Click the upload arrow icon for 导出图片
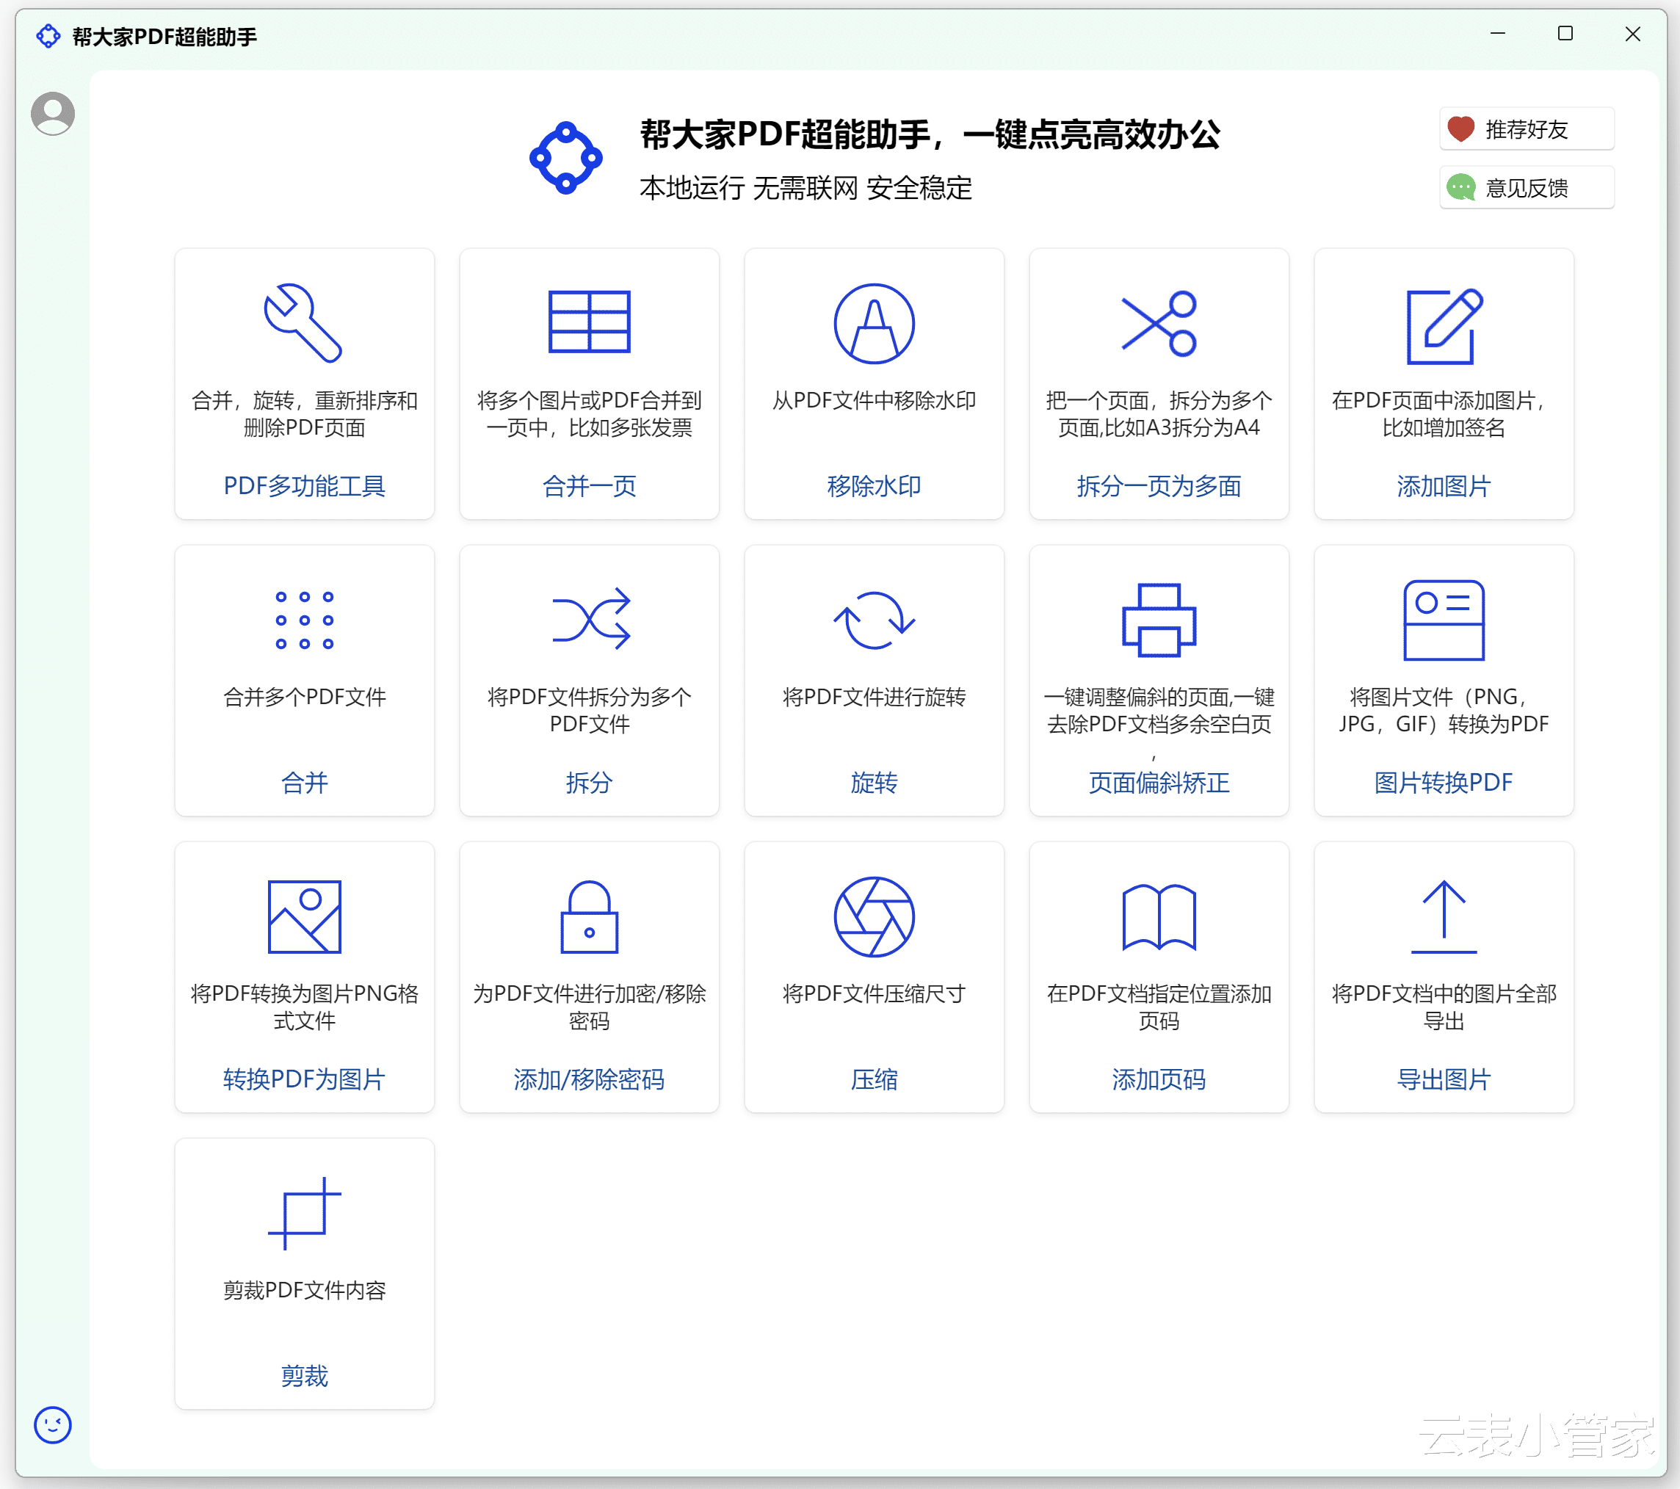Image resolution: width=1680 pixels, height=1489 pixels. point(1444,916)
